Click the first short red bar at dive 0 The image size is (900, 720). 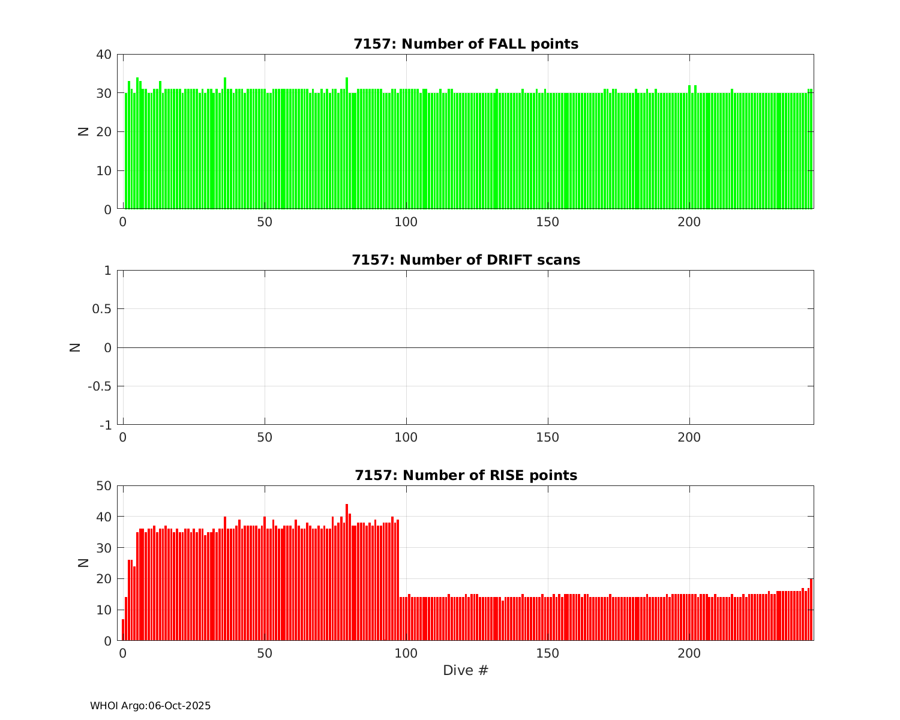click(123, 629)
